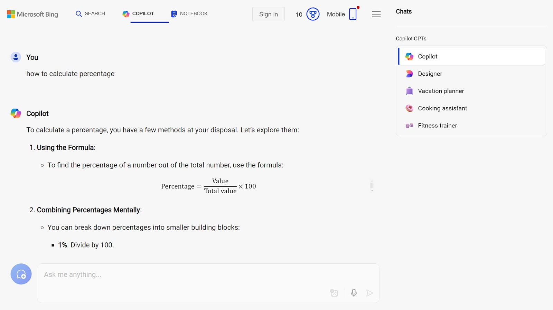Activate the microphone voice input icon
553x310 pixels.
(x=354, y=293)
